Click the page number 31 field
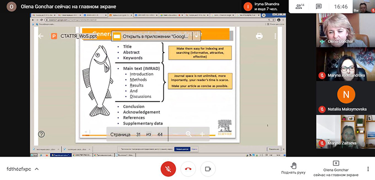Image resolution: width=375 pixels, height=180 pixels. point(138,134)
